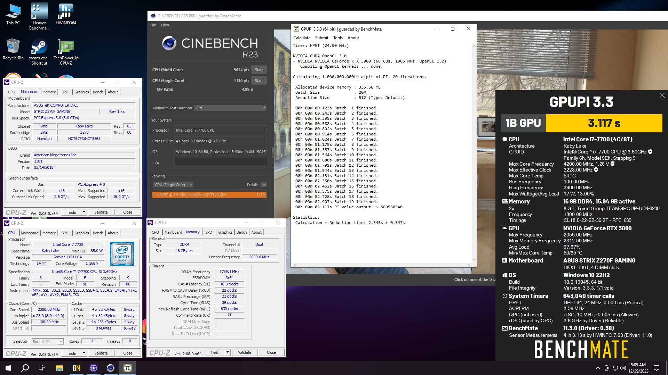Switch to GPUPI taskbar icon
Image resolution: width=668 pixels, height=375 pixels.
127,368
